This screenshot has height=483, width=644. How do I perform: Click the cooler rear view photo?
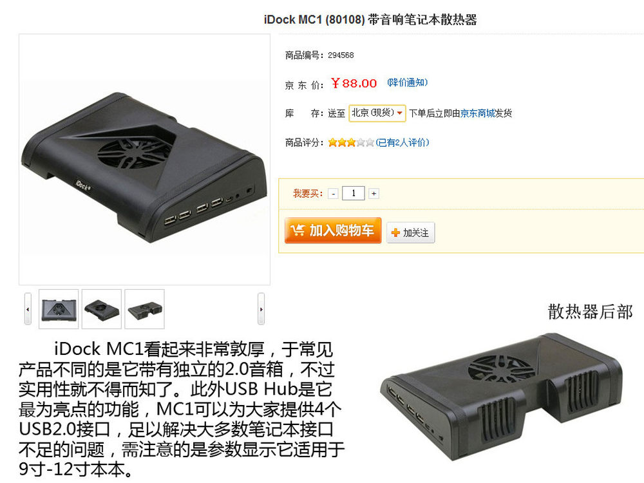click(502, 396)
